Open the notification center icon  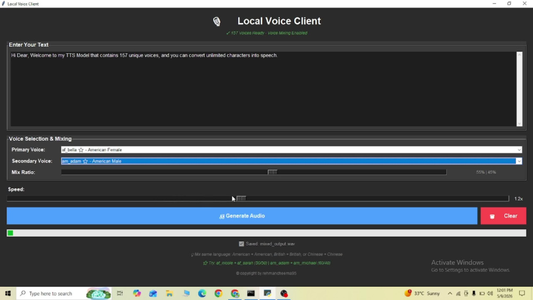coord(522,293)
